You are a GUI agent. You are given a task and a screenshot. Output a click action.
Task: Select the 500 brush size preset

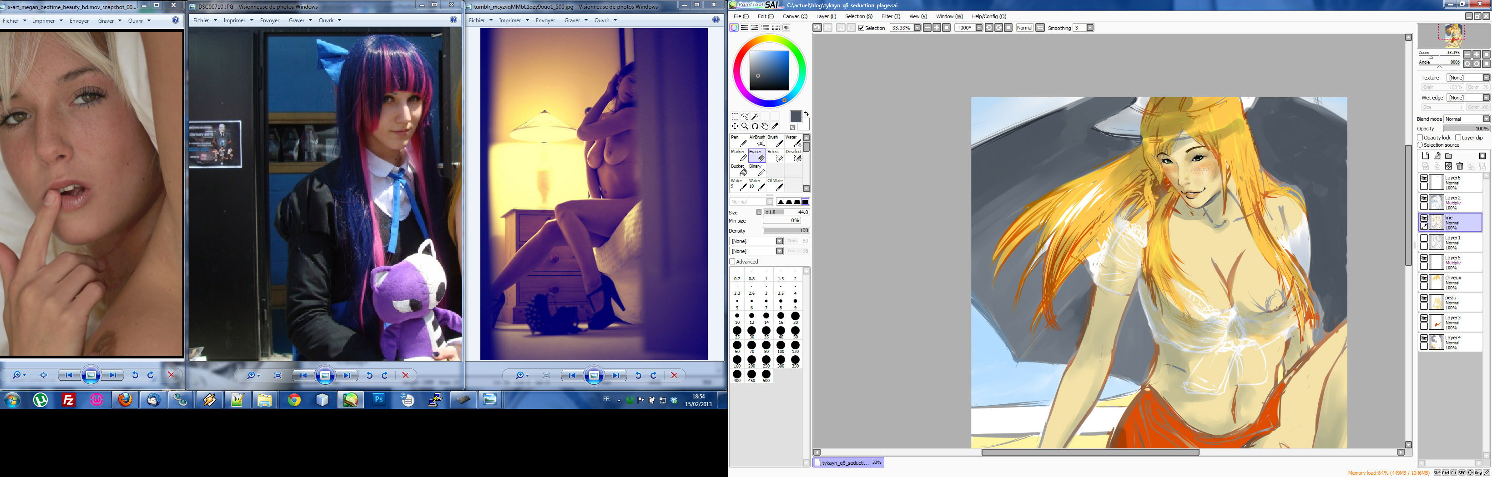tap(766, 376)
